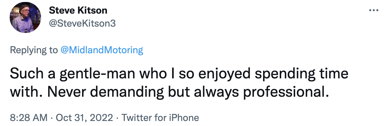
Task: Click the word "time" ending first line
Action: pyautogui.click(x=336, y=74)
